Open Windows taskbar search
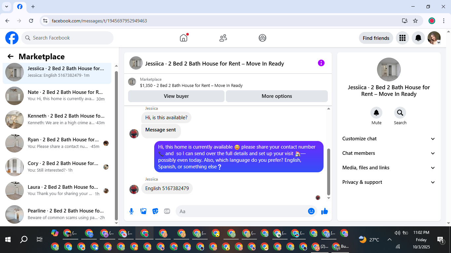The height and width of the screenshot is (253, 451). pos(24,239)
